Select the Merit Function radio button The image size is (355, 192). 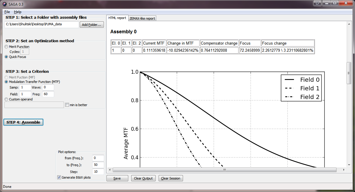tap(6, 47)
